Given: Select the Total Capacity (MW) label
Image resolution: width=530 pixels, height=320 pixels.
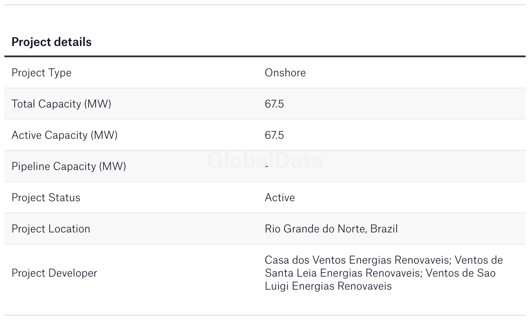Looking at the screenshot, I should (61, 104).
